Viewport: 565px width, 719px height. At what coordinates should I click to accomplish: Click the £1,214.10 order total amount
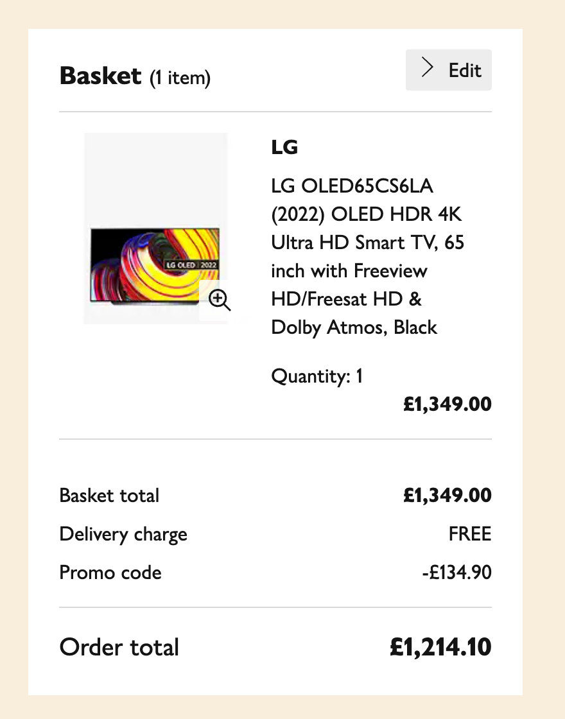pyautogui.click(x=440, y=647)
